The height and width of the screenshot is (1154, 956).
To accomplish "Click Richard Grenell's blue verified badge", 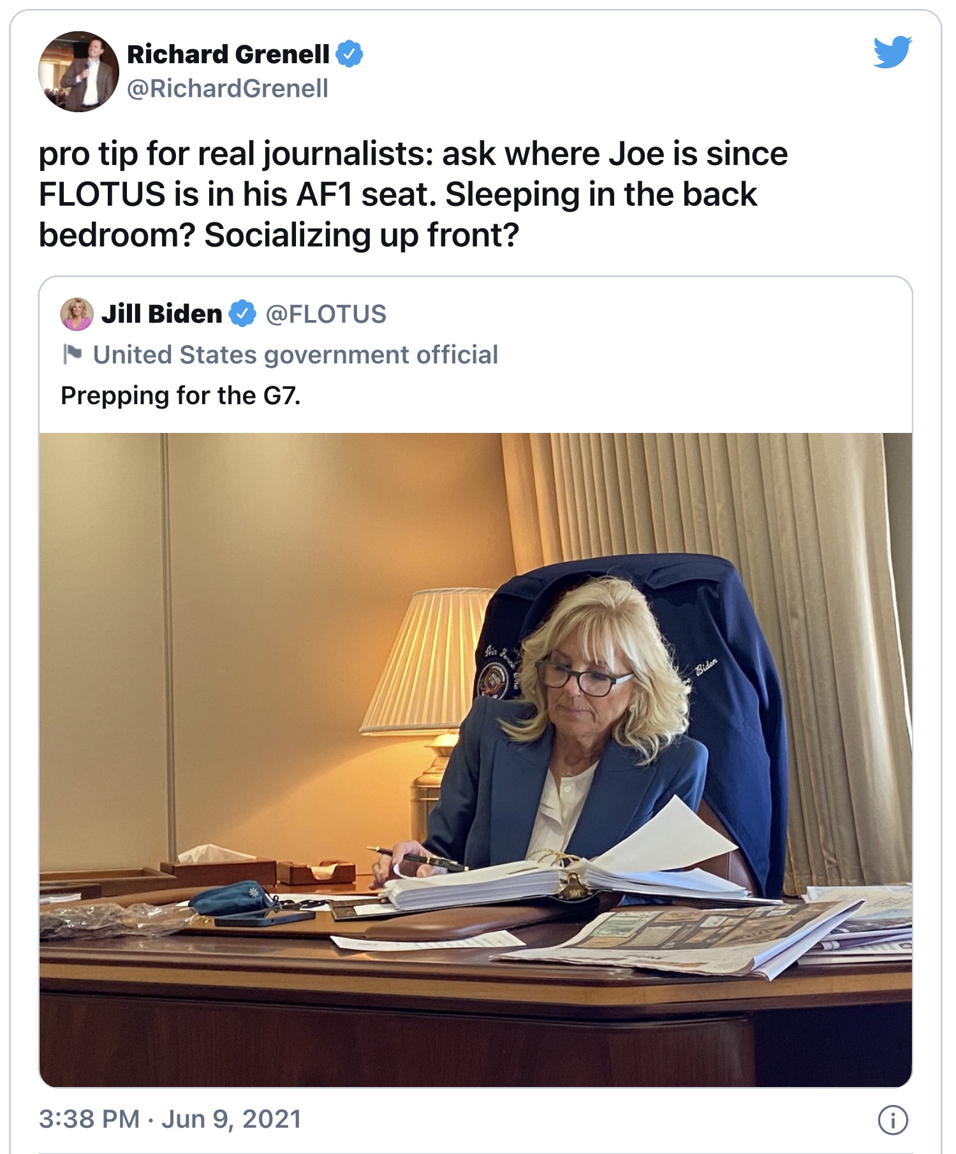I will tap(349, 54).
